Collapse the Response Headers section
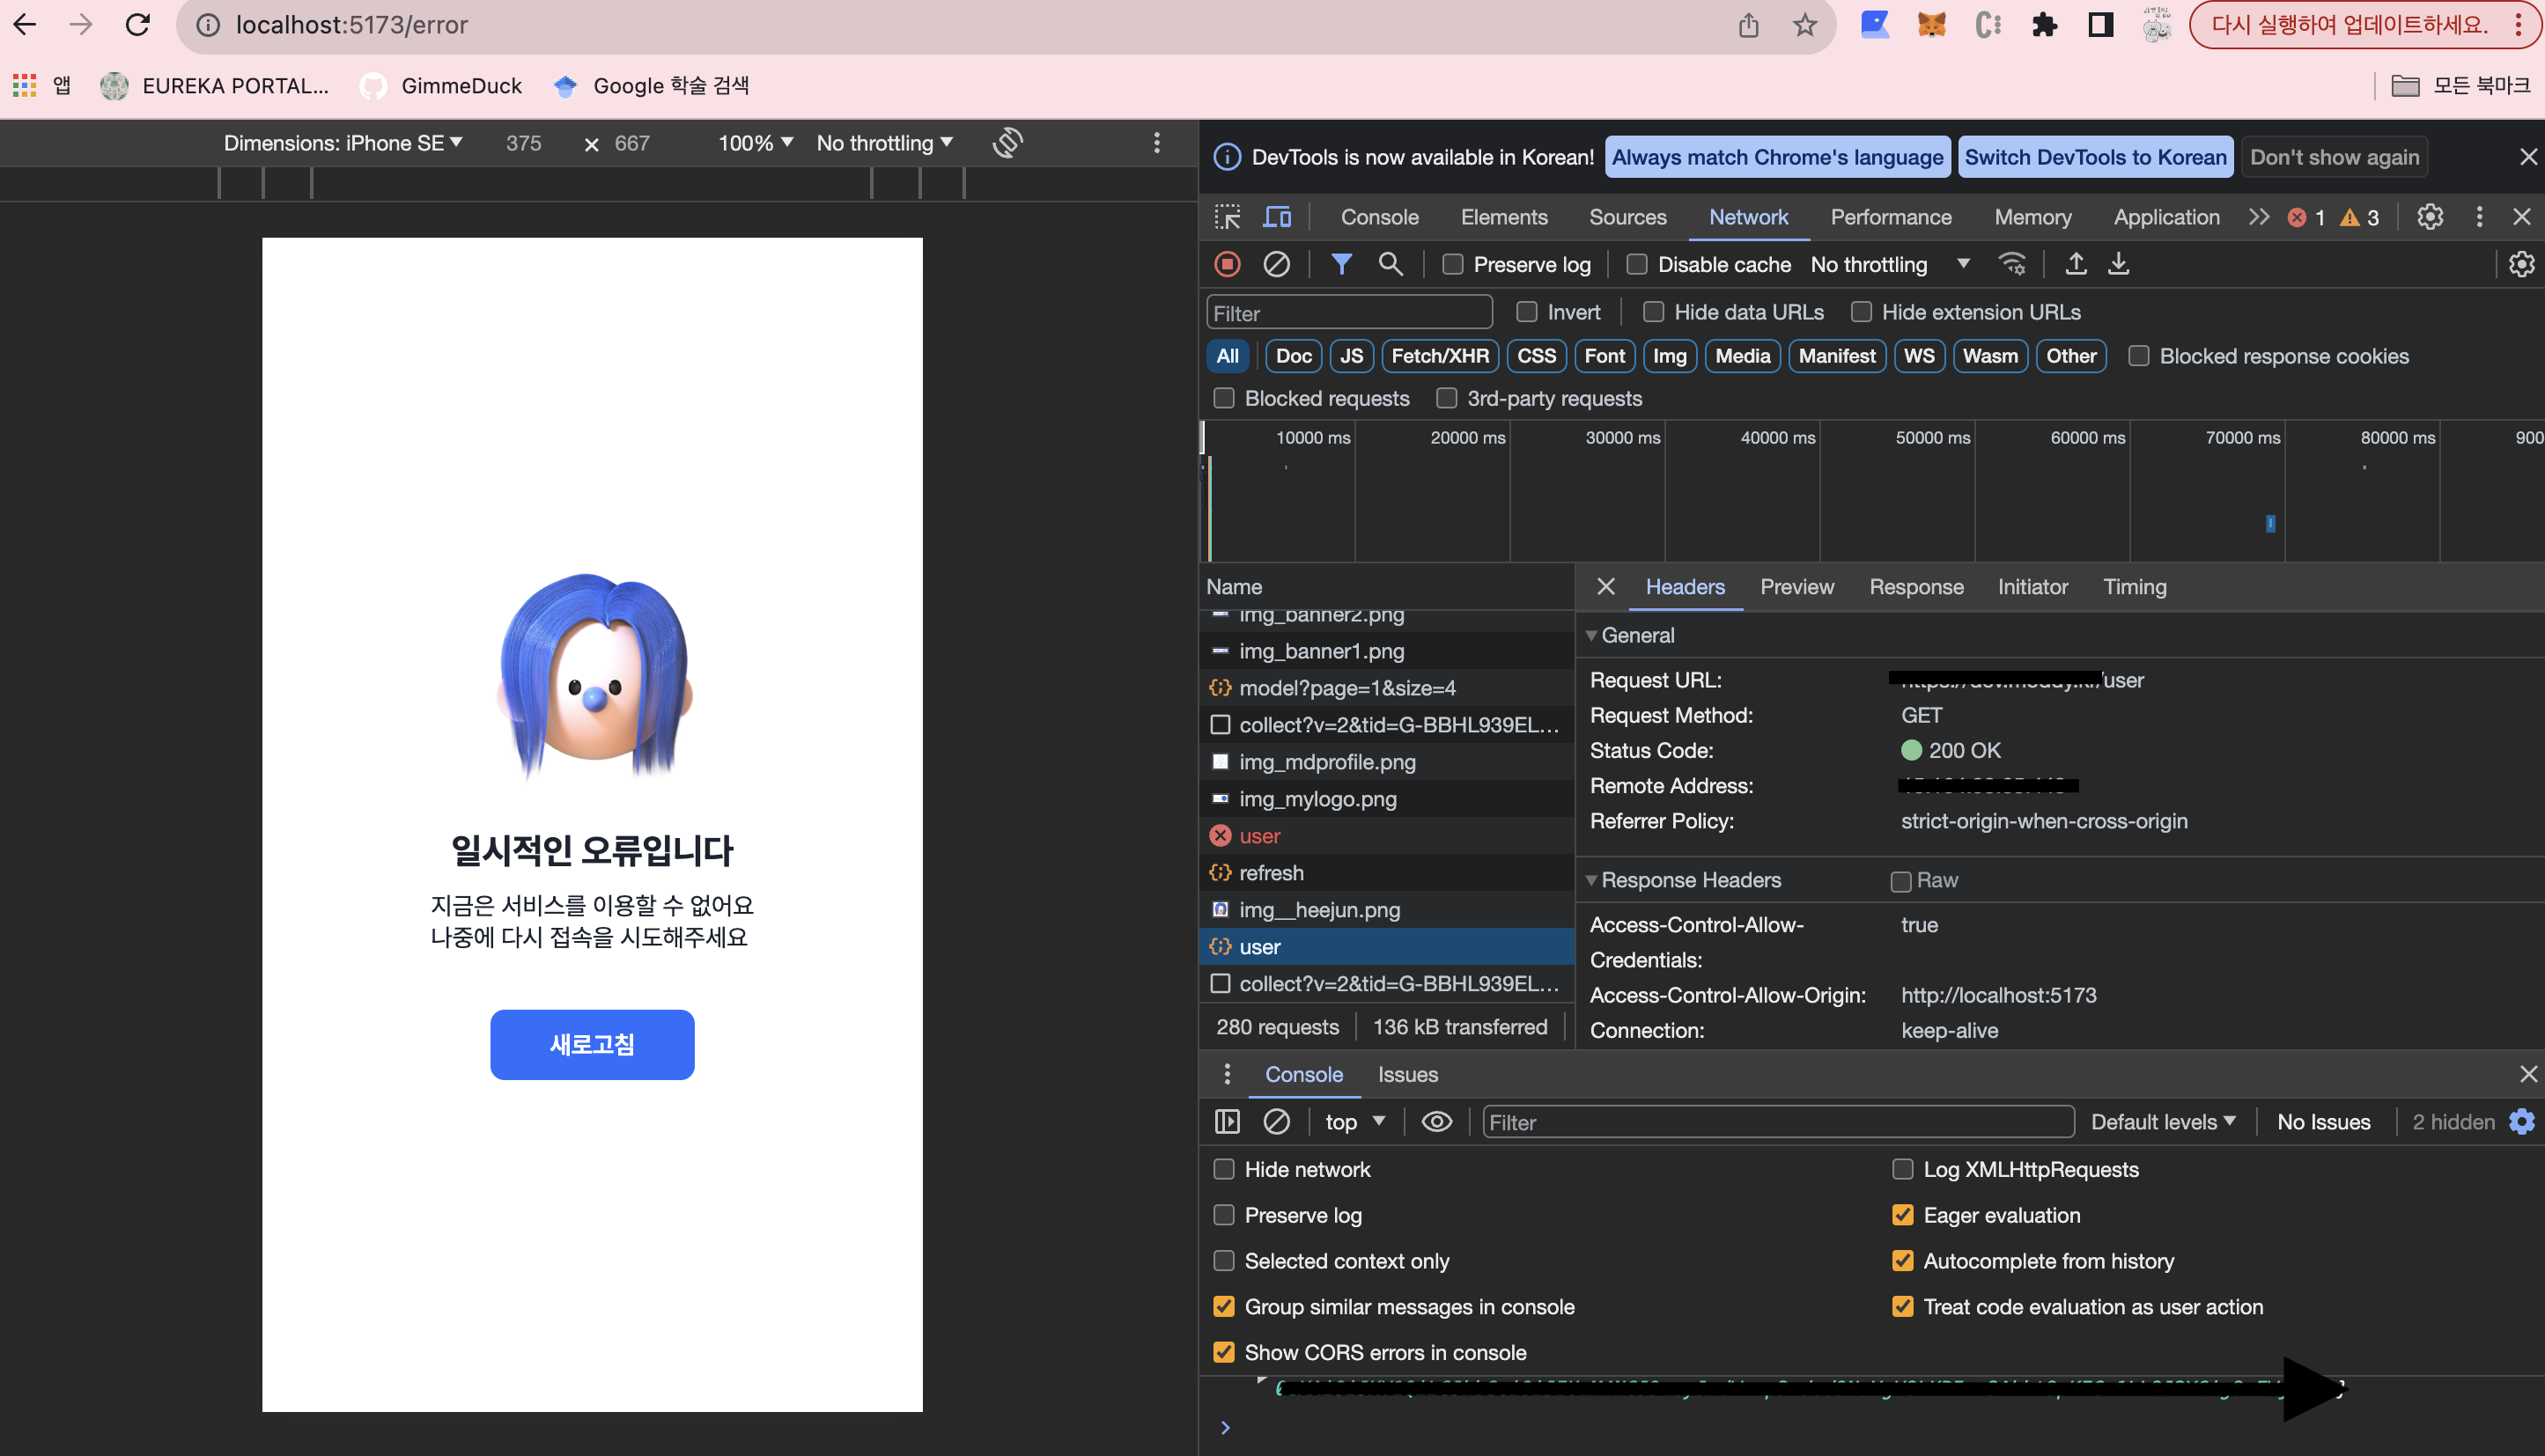2545x1456 pixels. (x=1691, y=880)
